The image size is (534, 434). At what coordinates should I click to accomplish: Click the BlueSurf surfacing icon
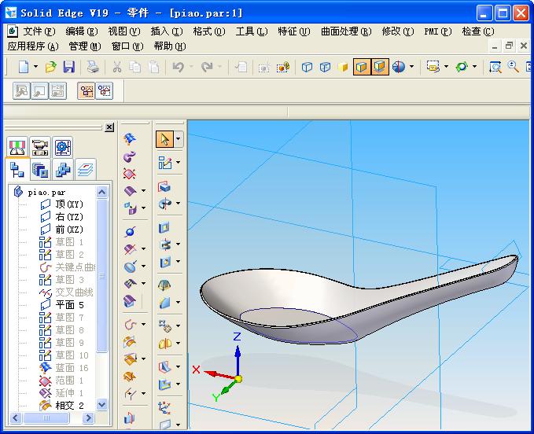coord(130,138)
